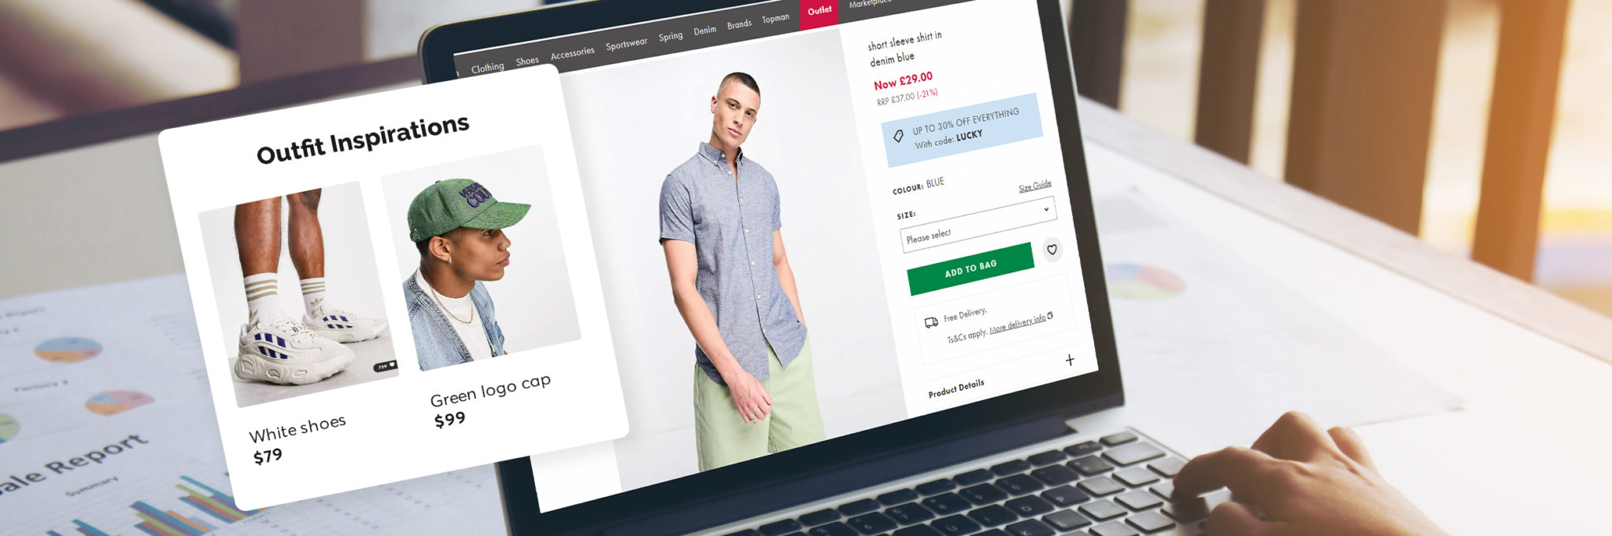Follow the More delivery info link

tap(1018, 323)
